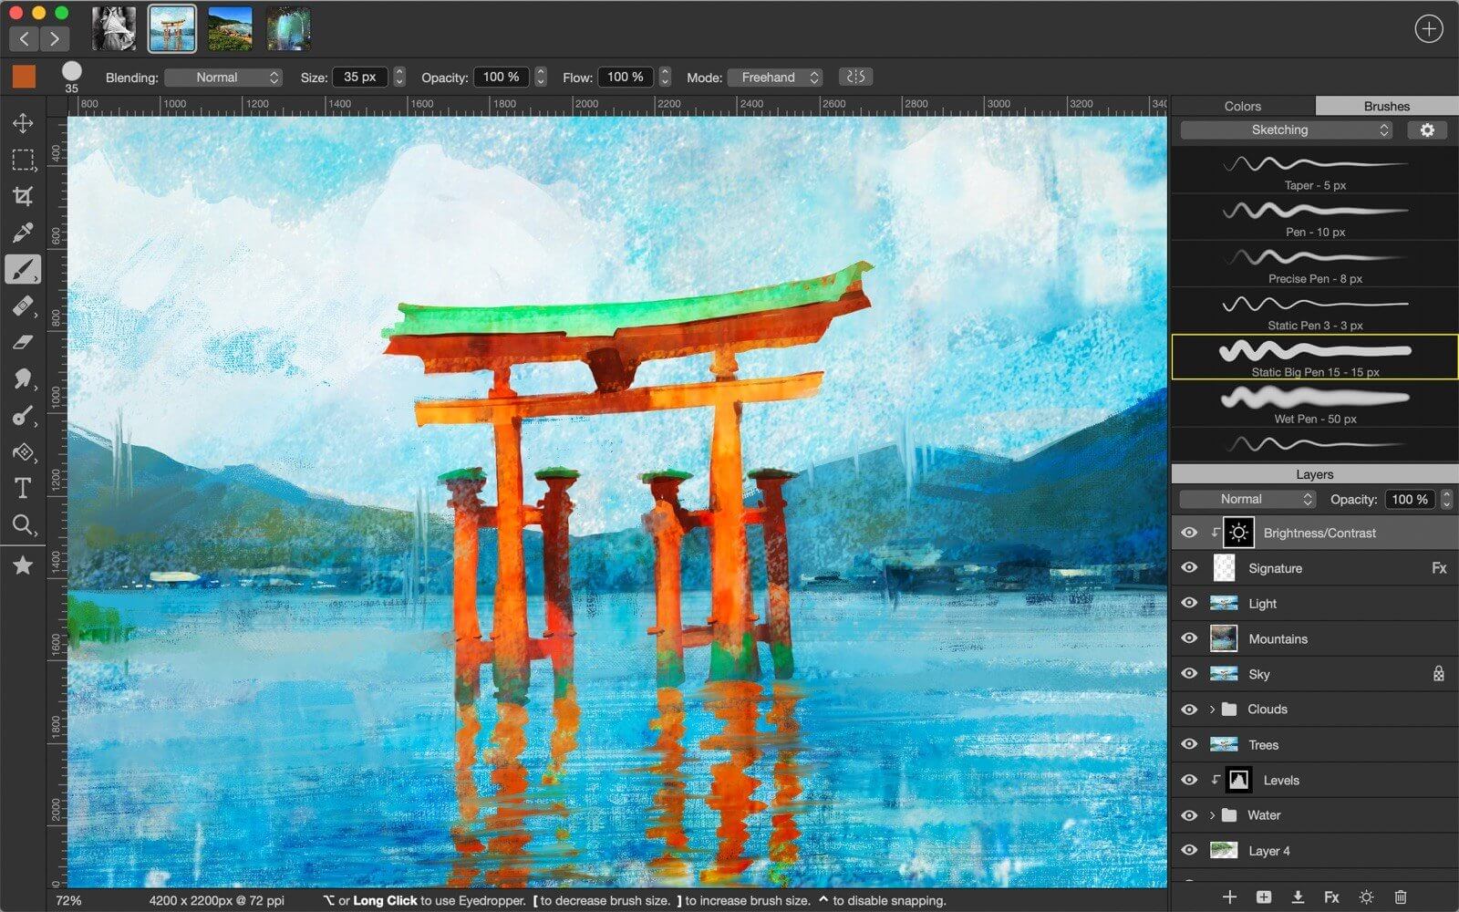Select the Eyedropper tool
The image size is (1459, 912).
(x=23, y=232)
